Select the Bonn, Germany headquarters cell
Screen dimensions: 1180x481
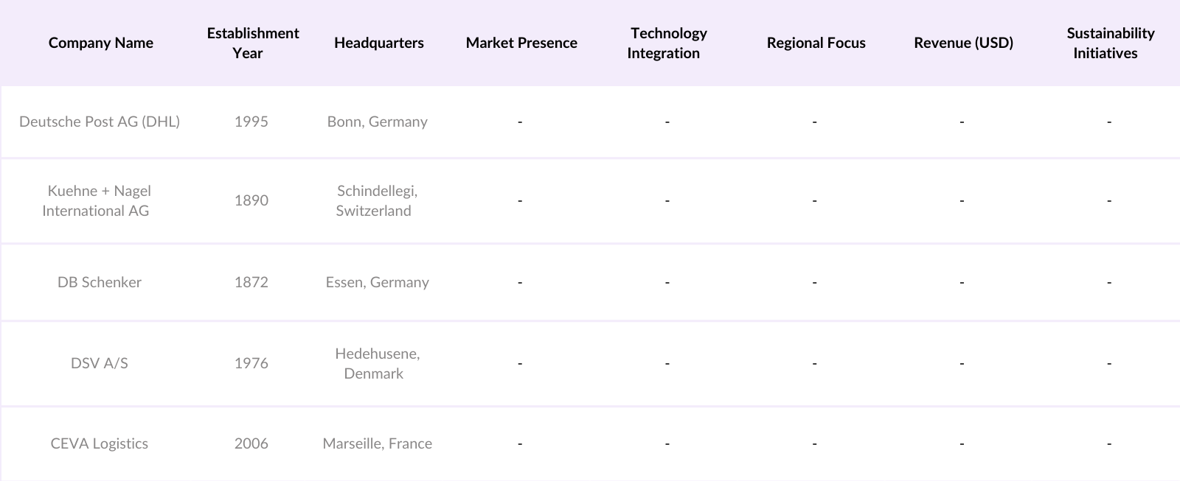tap(378, 122)
